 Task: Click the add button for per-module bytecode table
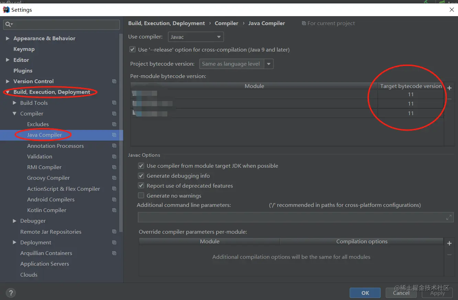pyautogui.click(x=449, y=88)
